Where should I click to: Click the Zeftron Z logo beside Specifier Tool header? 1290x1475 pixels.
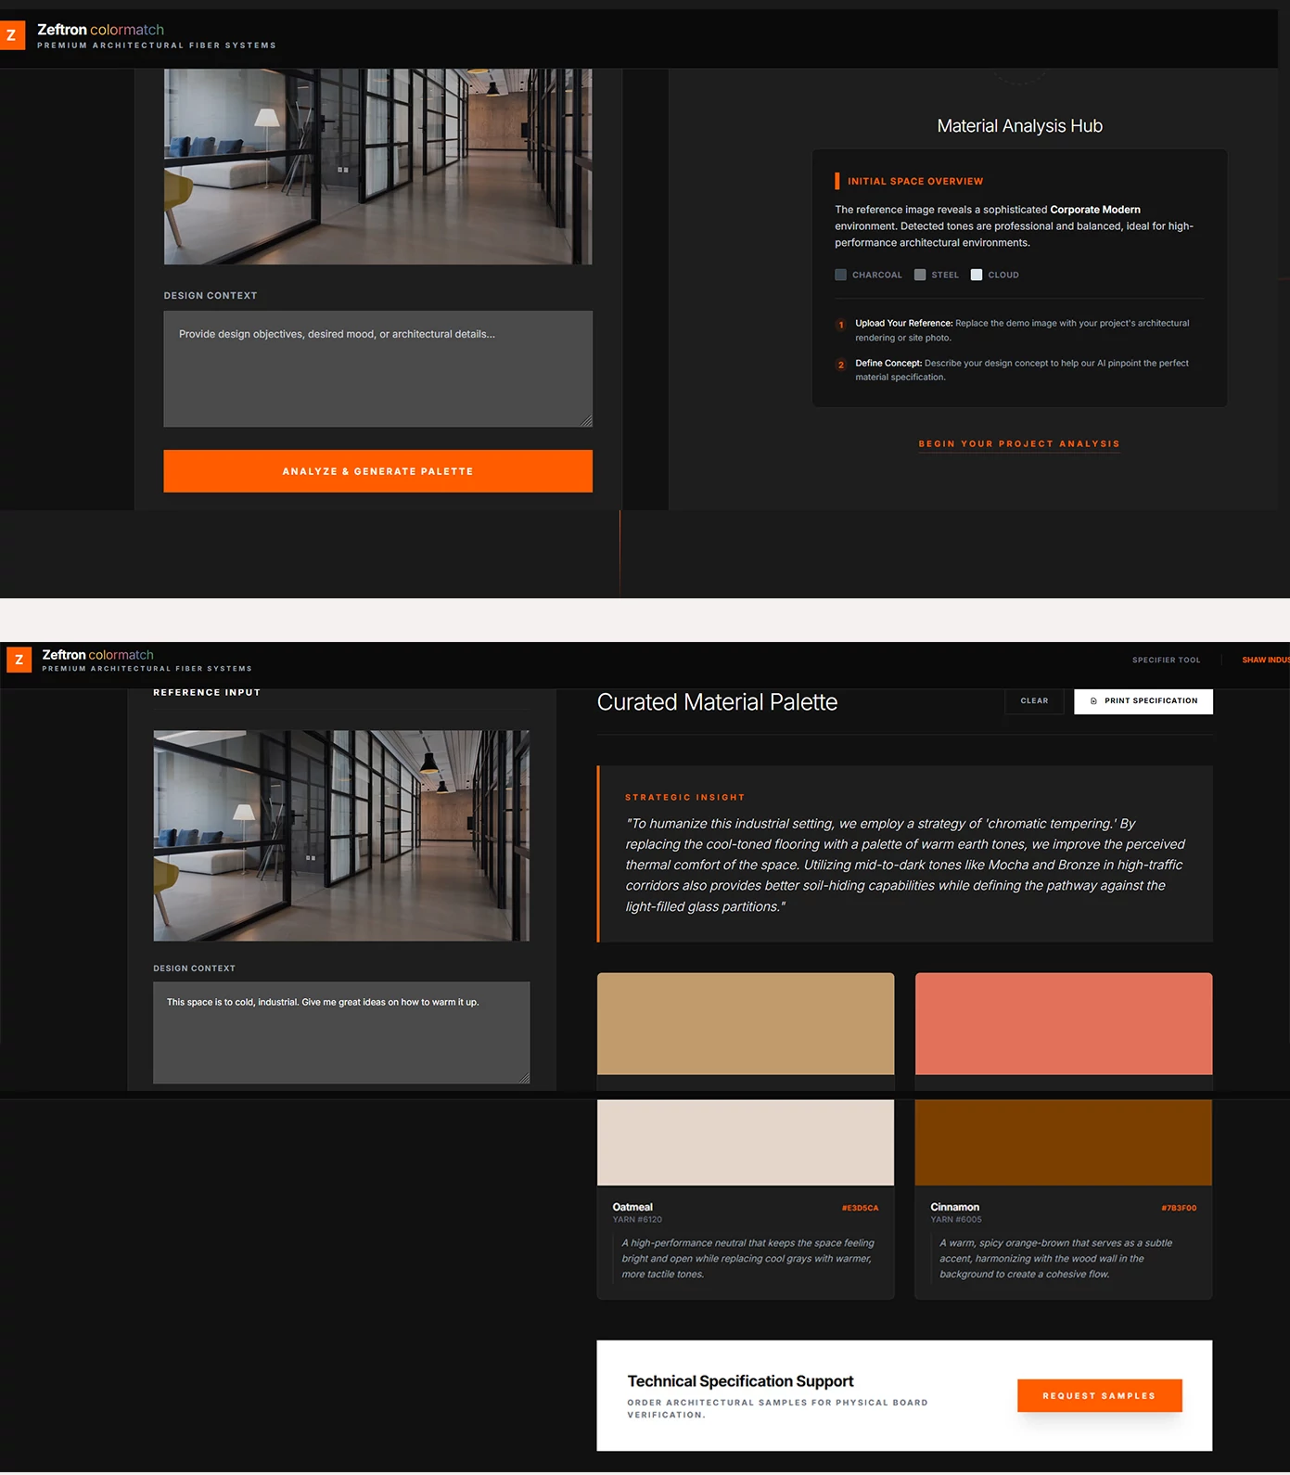(19, 660)
